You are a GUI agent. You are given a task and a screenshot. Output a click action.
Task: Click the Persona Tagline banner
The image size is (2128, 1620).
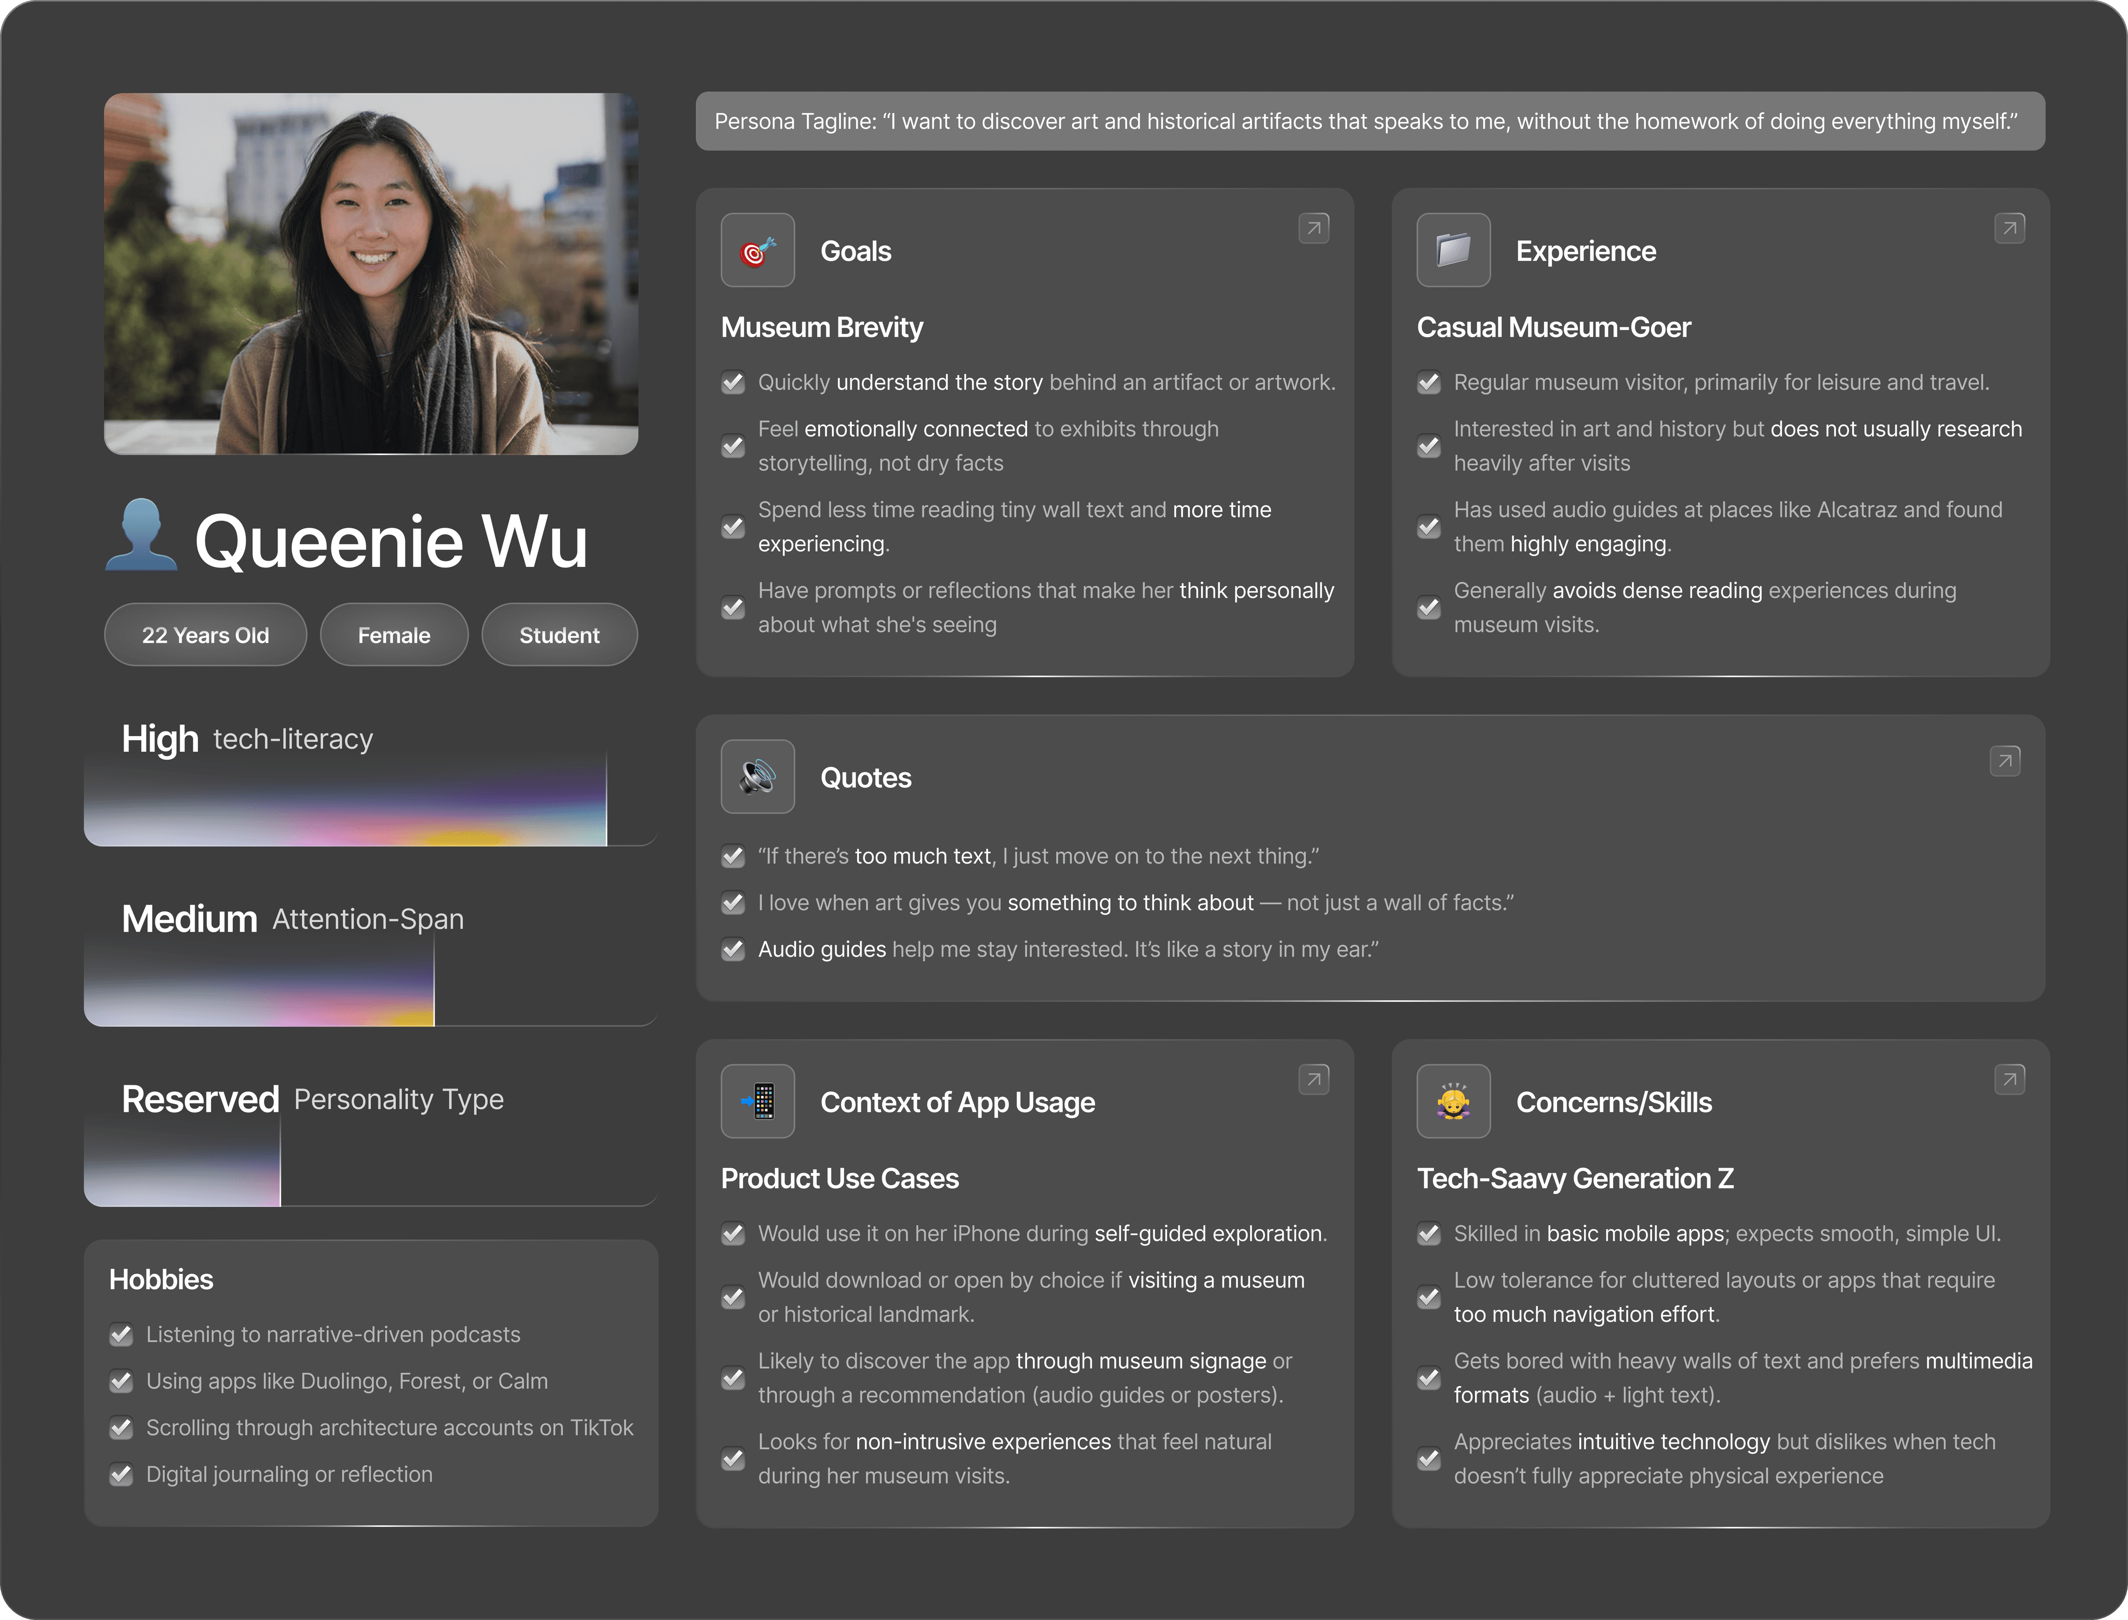point(1369,122)
